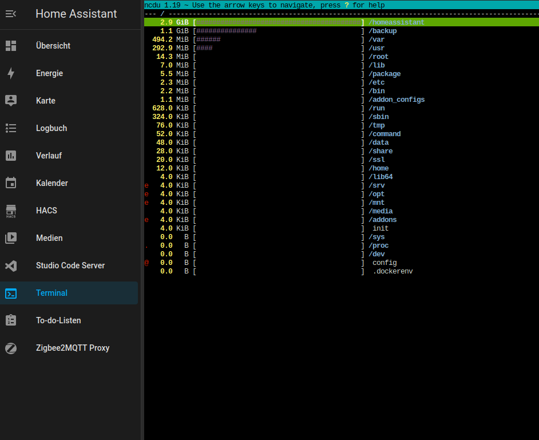This screenshot has width=539, height=440.
Task: Click the Verlauf chart icon
Action: (x=11, y=156)
